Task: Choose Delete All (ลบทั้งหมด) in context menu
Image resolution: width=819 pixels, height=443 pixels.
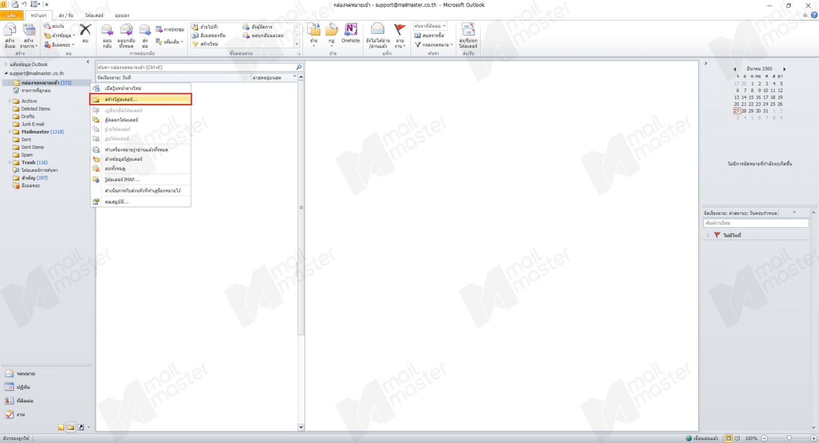Action: 141,168
